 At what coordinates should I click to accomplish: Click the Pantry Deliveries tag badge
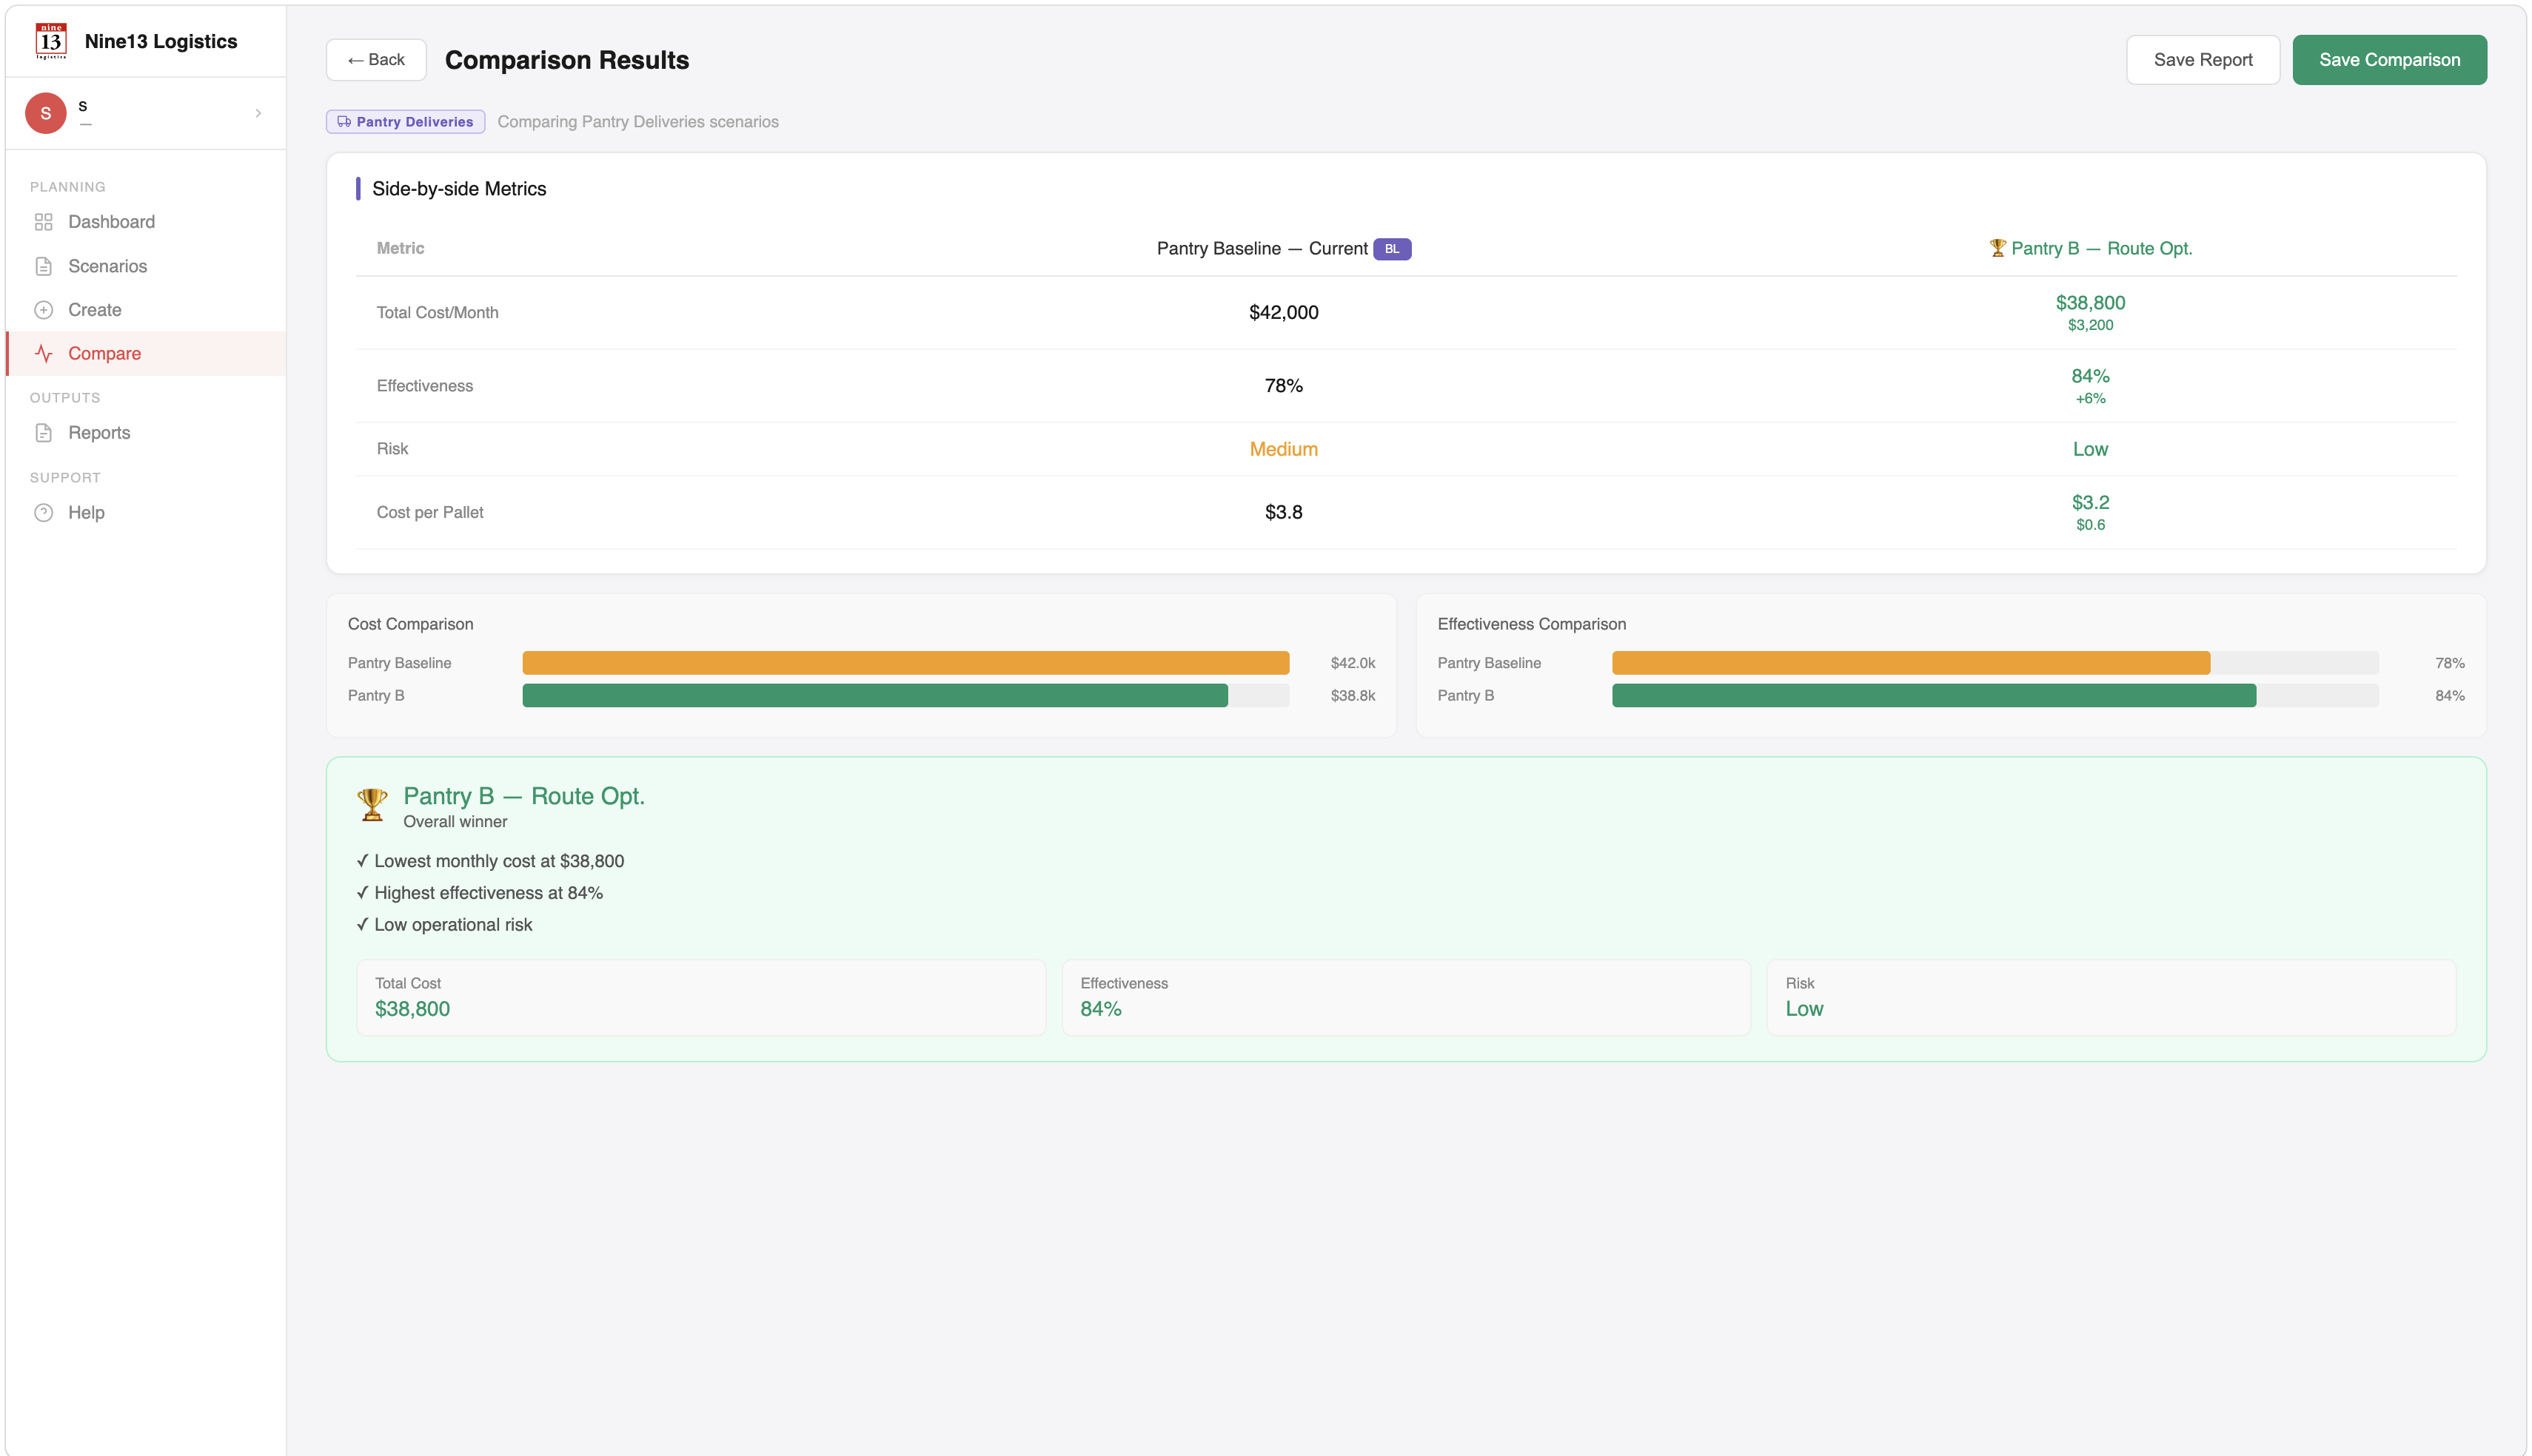coord(405,122)
